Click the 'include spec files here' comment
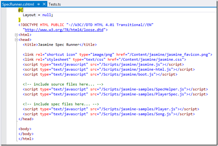The height and width of the screenshot is (146, 218). coord(61,104)
